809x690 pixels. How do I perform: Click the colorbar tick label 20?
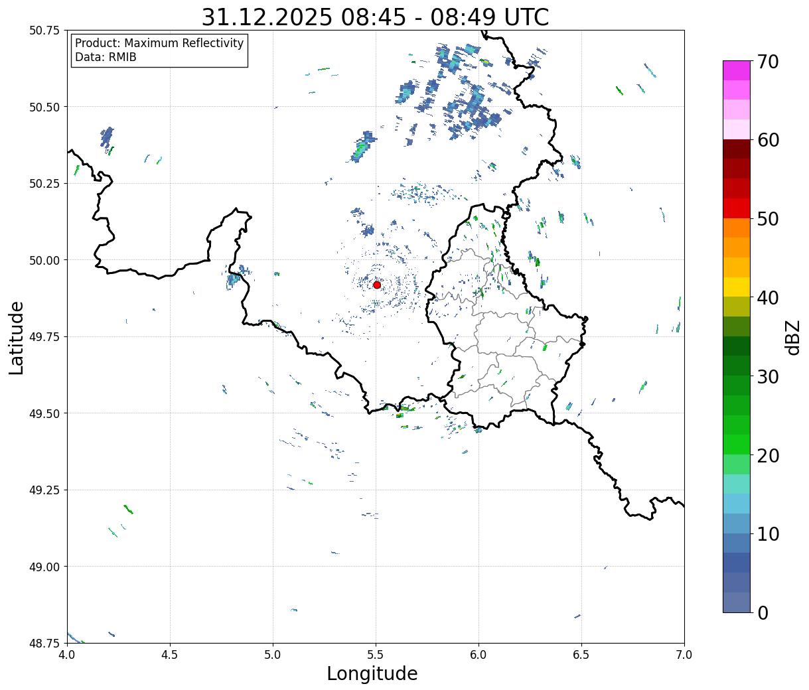(x=768, y=455)
